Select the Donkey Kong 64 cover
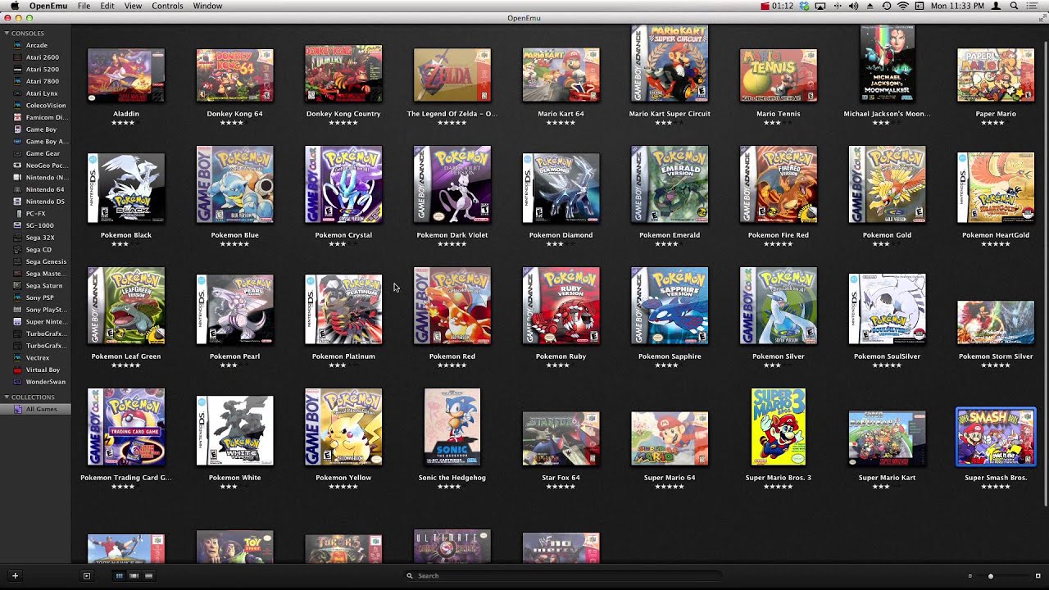1049x590 pixels. pos(234,75)
